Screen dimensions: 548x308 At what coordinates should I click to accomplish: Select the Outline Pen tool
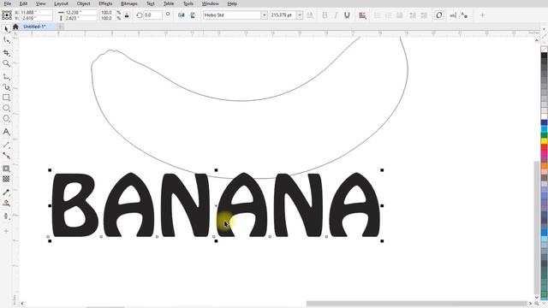6,216
